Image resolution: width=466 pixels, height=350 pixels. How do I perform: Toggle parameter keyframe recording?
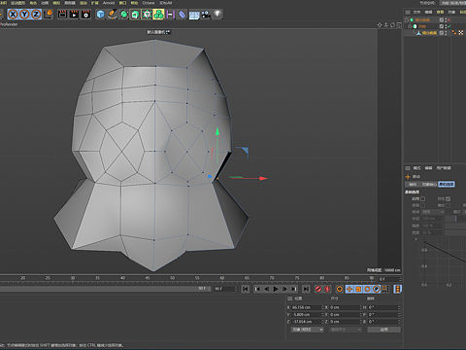pyautogui.click(x=377, y=289)
